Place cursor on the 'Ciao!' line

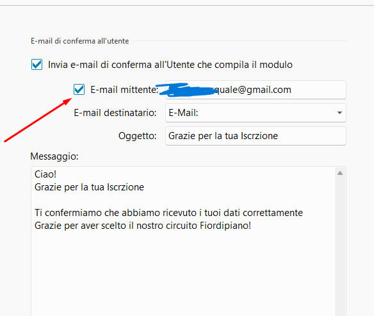tap(45, 174)
